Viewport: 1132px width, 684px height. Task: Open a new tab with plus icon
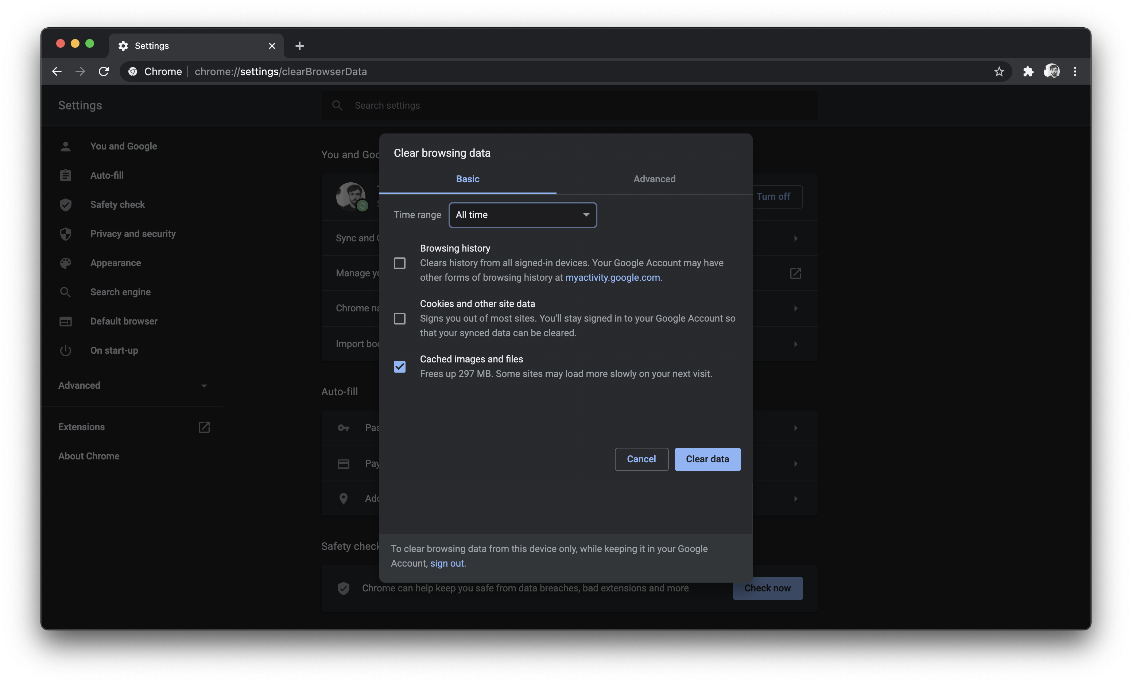[x=299, y=46]
